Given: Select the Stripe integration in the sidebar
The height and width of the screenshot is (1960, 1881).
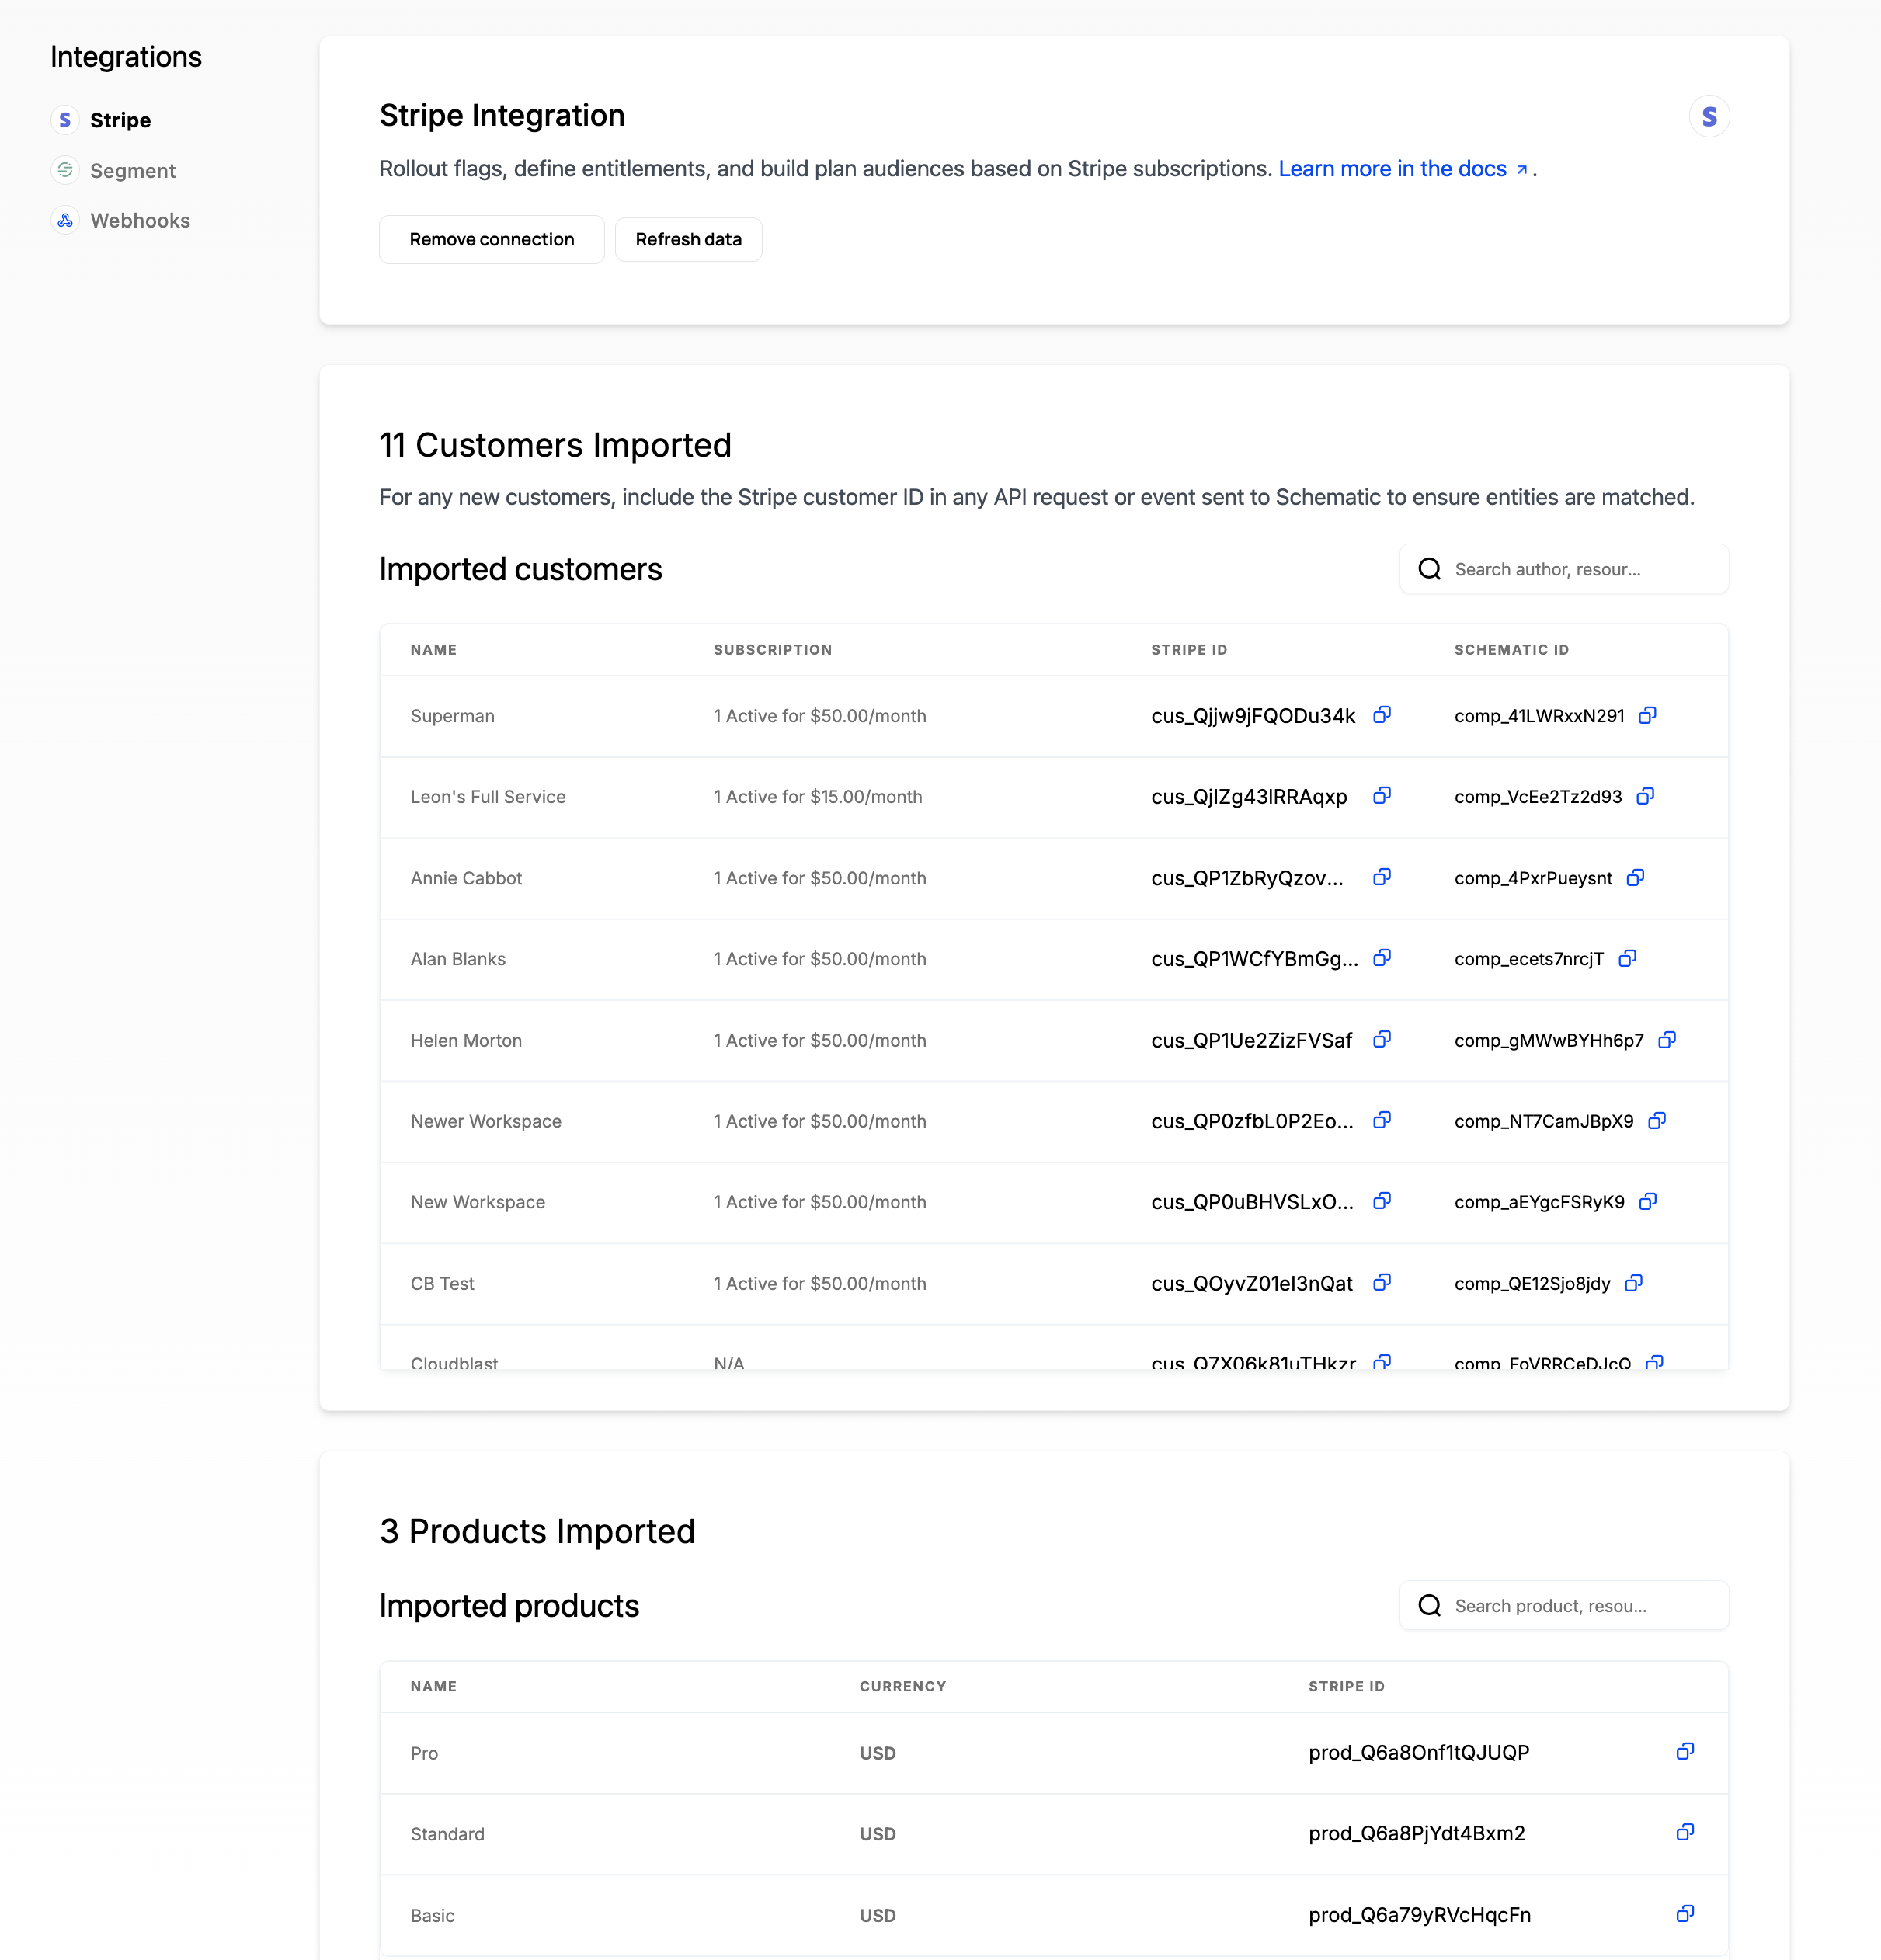Looking at the screenshot, I should (120, 120).
